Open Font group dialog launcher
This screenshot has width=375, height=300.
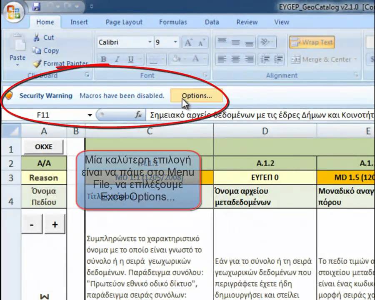click(x=205, y=75)
